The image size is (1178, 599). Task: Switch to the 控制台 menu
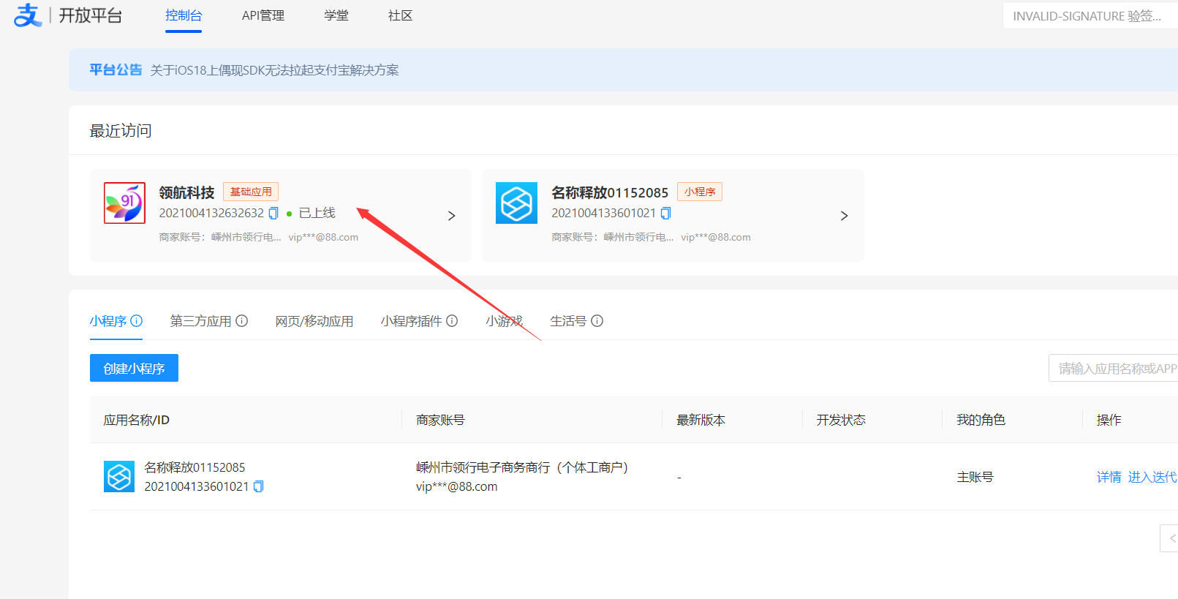pyautogui.click(x=184, y=15)
